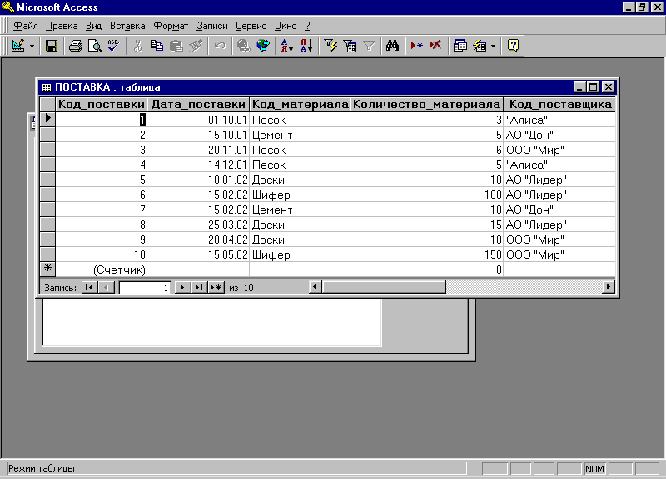Undo last action icon
The height and width of the screenshot is (479, 666).
click(x=220, y=46)
